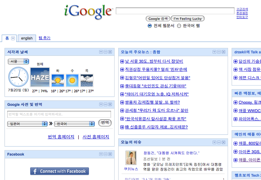Click the 화 forecast weather icon
Image resolution: width=261 pixels, height=180 pixels.
coord(58,81)
